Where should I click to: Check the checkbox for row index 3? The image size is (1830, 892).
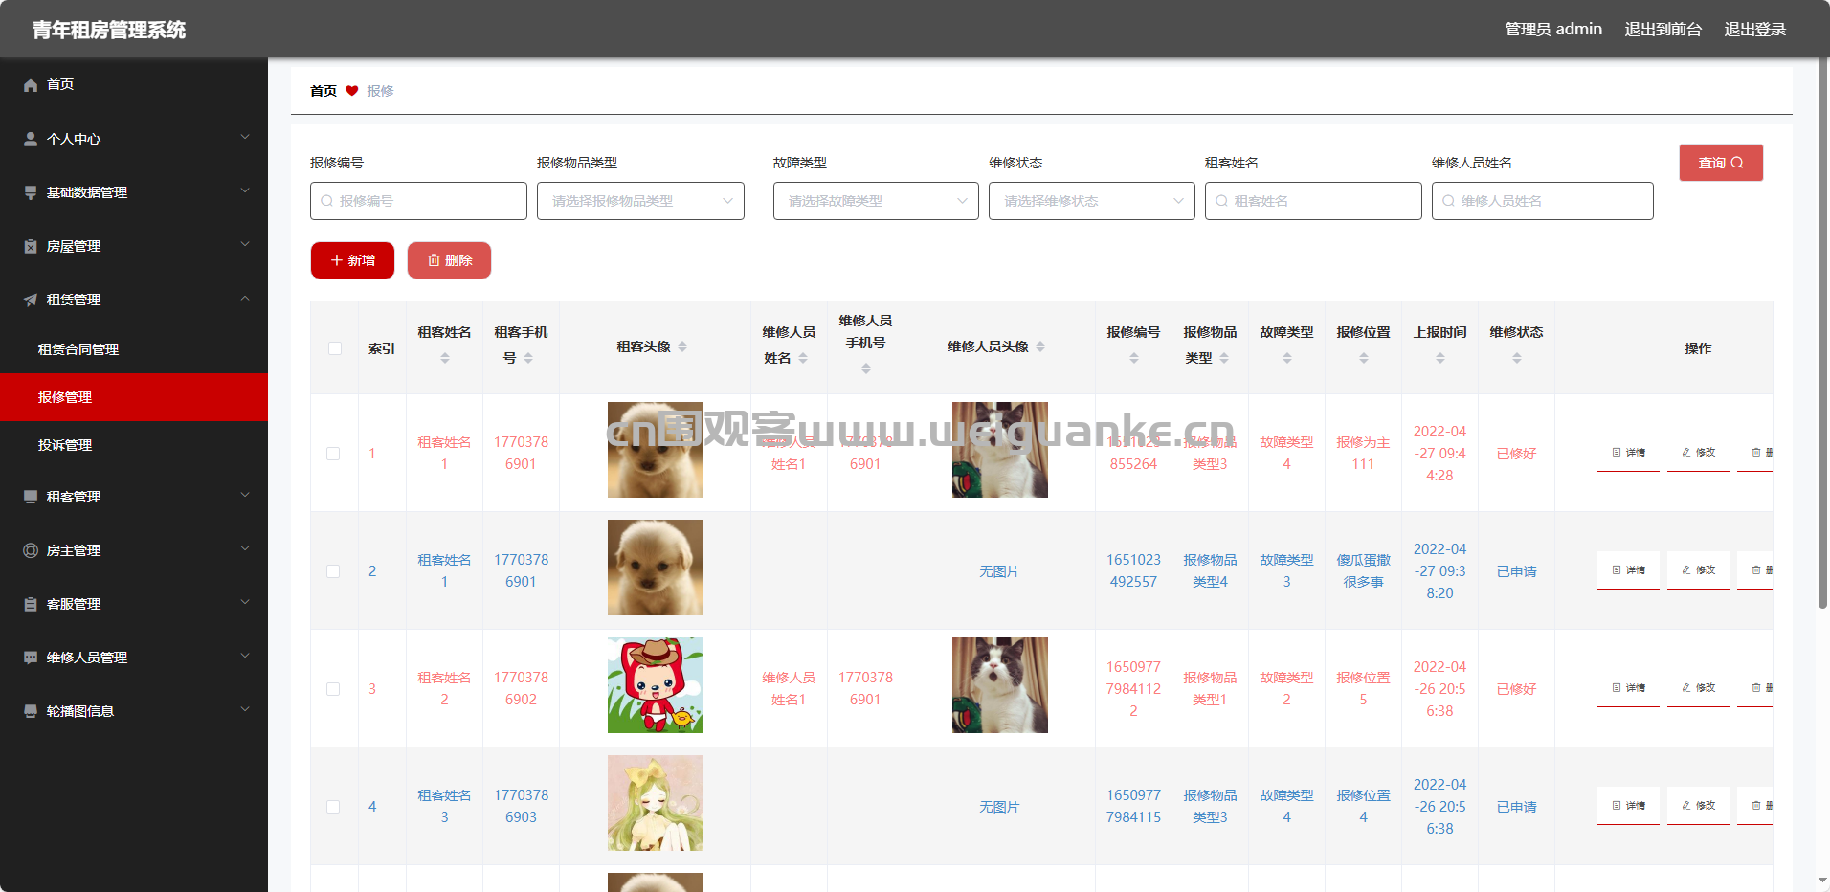[x=333, y=689]
